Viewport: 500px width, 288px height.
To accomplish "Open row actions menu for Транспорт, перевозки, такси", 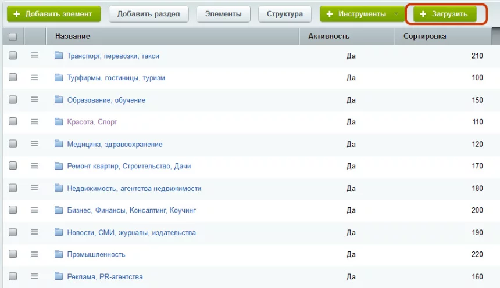I will [34, 56].
